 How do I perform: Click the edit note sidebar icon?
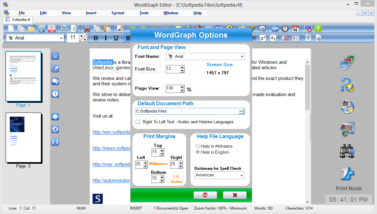[x=55, y=69]
